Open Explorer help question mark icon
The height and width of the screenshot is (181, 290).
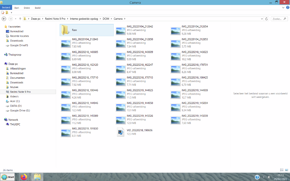(x=287, y=8)
